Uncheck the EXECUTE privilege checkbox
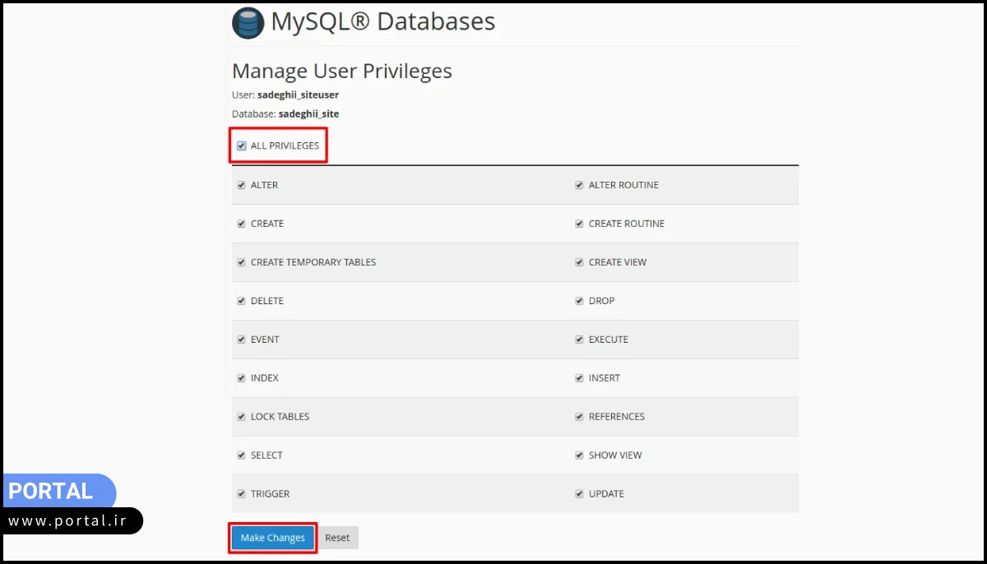Screen dimensions: 987x564 coord(580,340)
